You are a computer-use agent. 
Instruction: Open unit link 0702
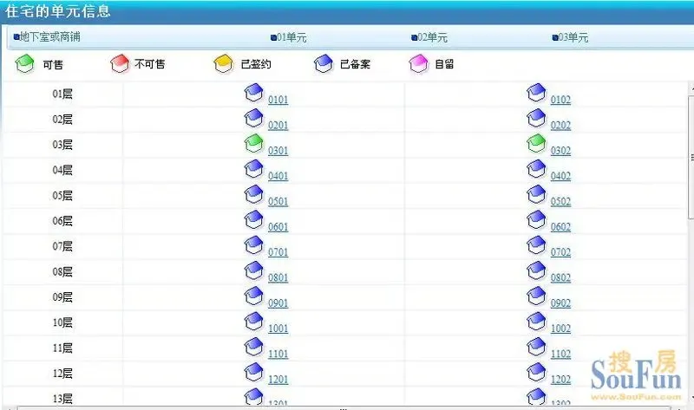(x=560, y=252)
